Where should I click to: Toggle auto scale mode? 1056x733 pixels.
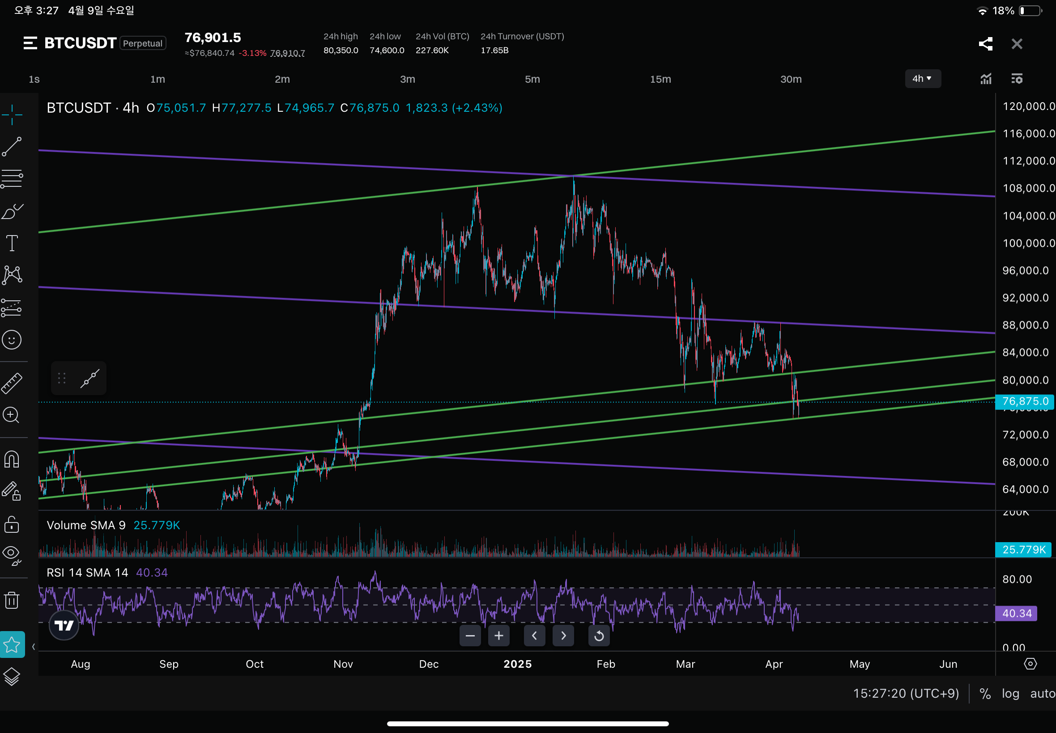click(x=1043, y=694)
